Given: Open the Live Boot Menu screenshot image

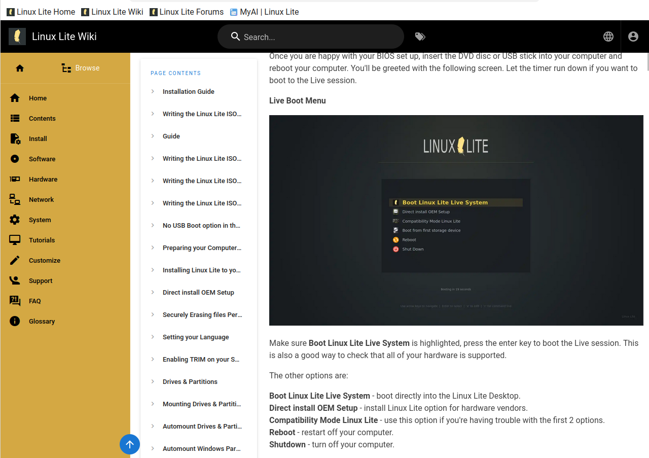Looking at the screenshot, I should 456,220.
